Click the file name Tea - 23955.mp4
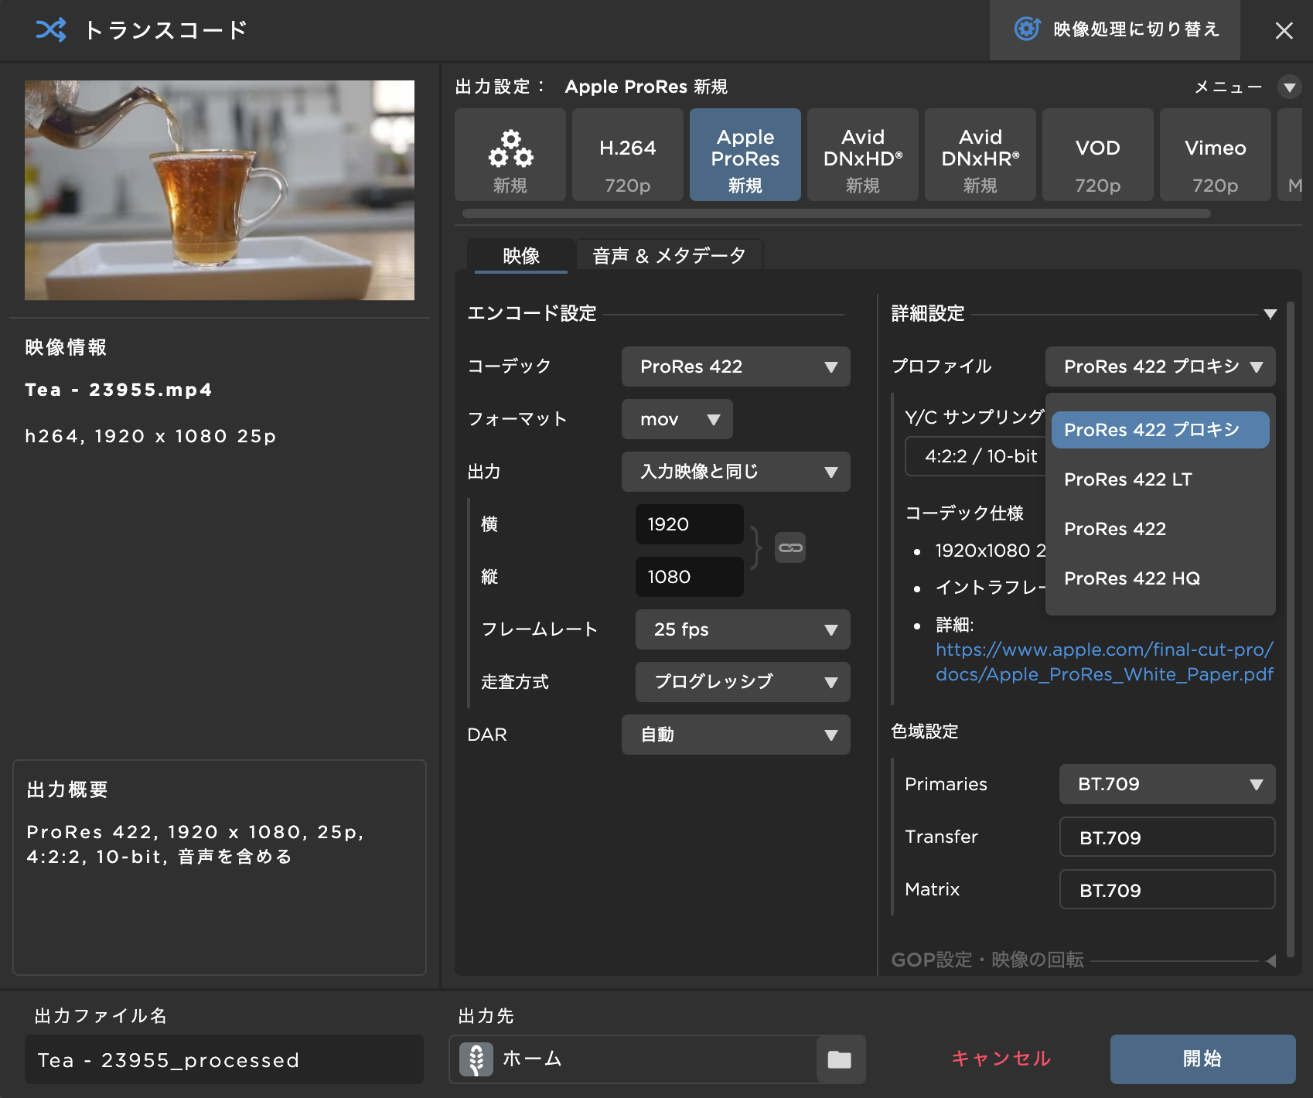The image size is (1313, 1098). pos(118,390)
